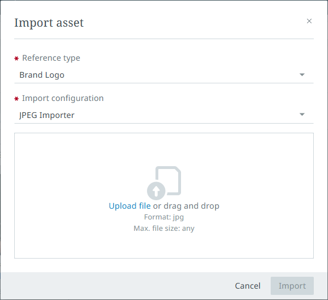Expand the Import configuration dropdown arrow
Screen dimensions: 328x300
[302, 115]
